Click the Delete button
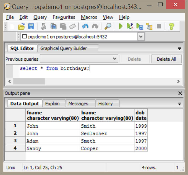This screenshot has width=188, height=175. coord(135,59)
